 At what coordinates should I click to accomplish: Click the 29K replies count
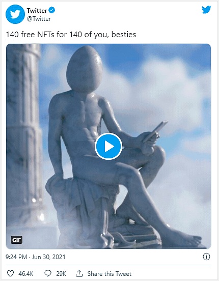tap(61, 274)
